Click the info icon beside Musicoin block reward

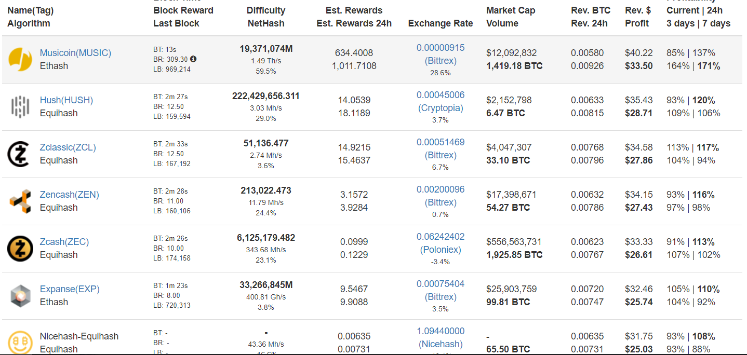pos(193,59)
